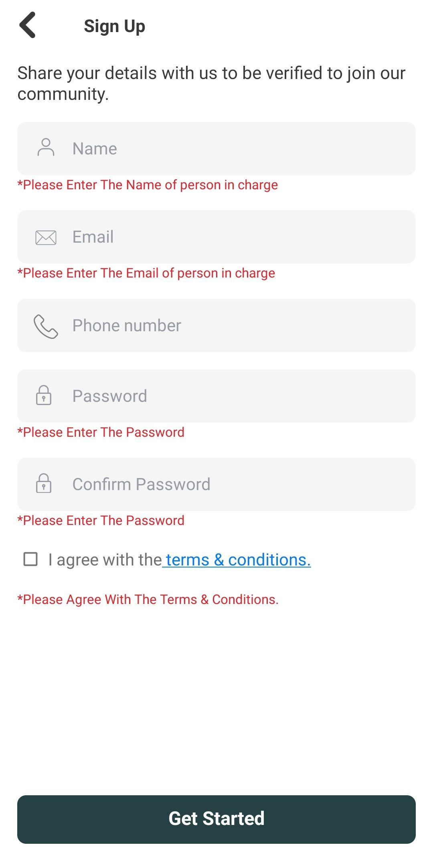Click the person icon in Name field
The width and height of the screenshot is (433, 851).
coord(46,148)
